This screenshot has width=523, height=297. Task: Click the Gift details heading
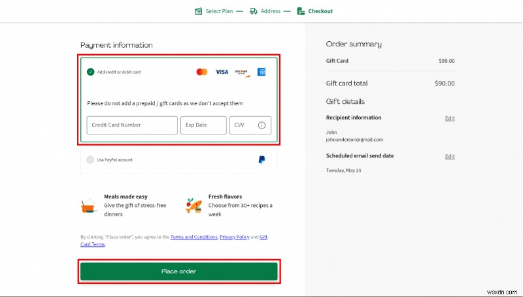coord(345,102)
